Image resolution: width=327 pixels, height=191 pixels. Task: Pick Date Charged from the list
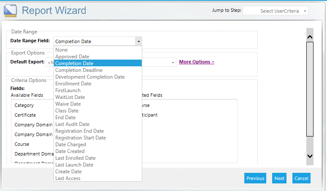pyautogui.click(x=70, y=145)
